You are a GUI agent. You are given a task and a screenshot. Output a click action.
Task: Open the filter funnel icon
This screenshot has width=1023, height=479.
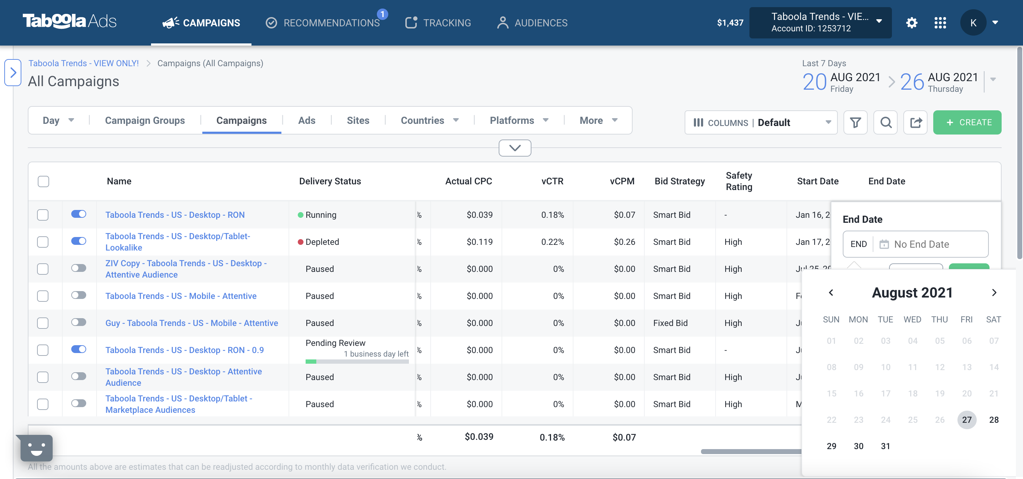point(855,122)
